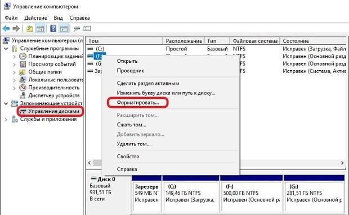Expand the Службы и приложения node

(6, 120)
